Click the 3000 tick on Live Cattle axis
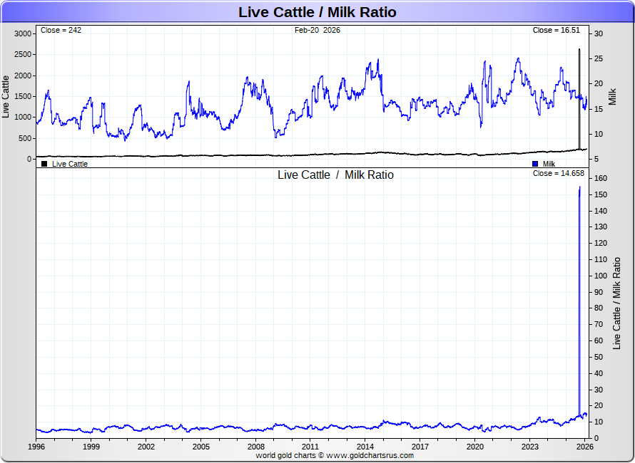Viewport: 635px width, 463px height. coord(23,33)
